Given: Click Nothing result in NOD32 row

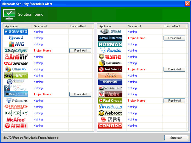Looking at the screenshot, I should tap(132, 32).
